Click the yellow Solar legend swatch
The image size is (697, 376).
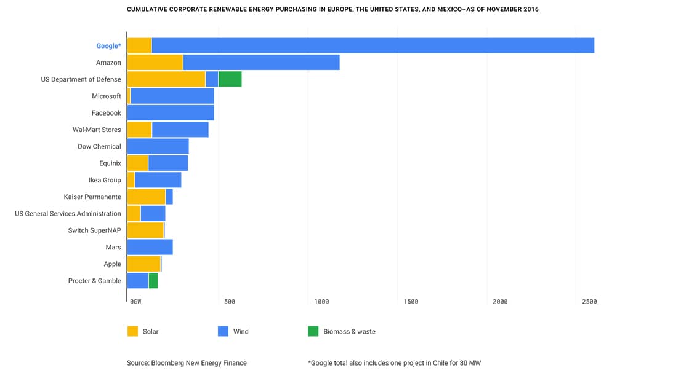click(132, 331)
